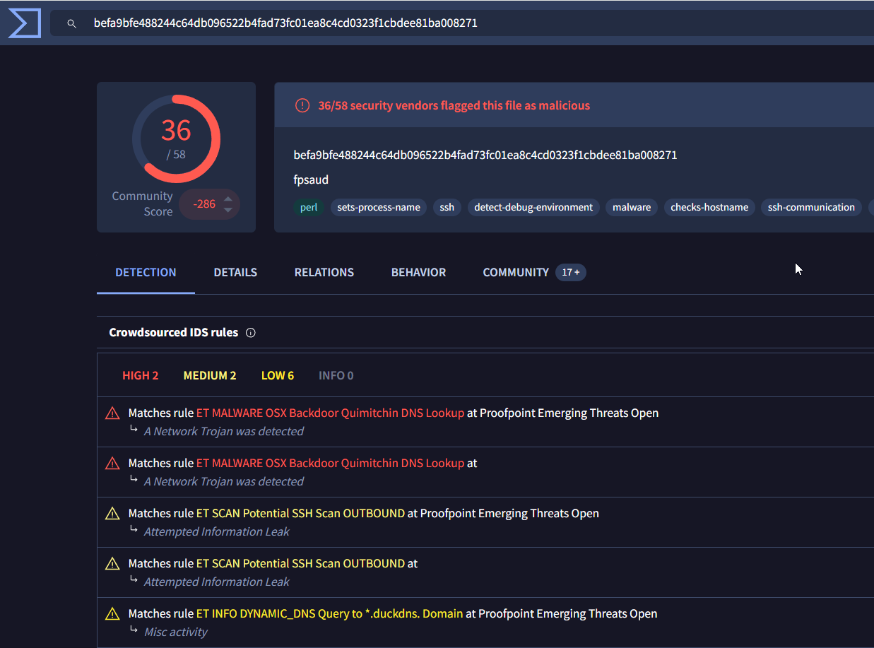This screenshot has width=874, height=648.
Task: Switch to the COMMUNITY tab
Action: click(x=516, y=272)
